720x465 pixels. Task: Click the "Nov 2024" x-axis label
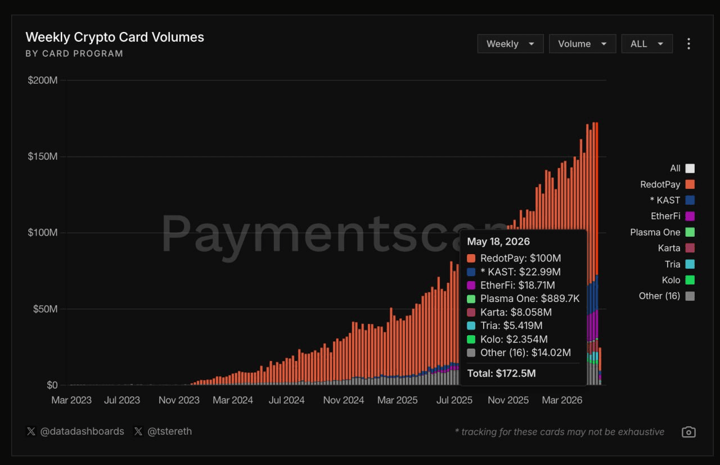344,400
